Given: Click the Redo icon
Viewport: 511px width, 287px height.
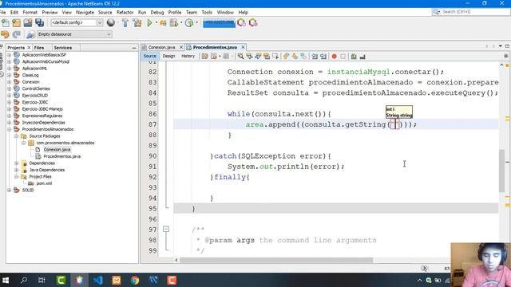Looking at the screenshot, I should [16, 34].
